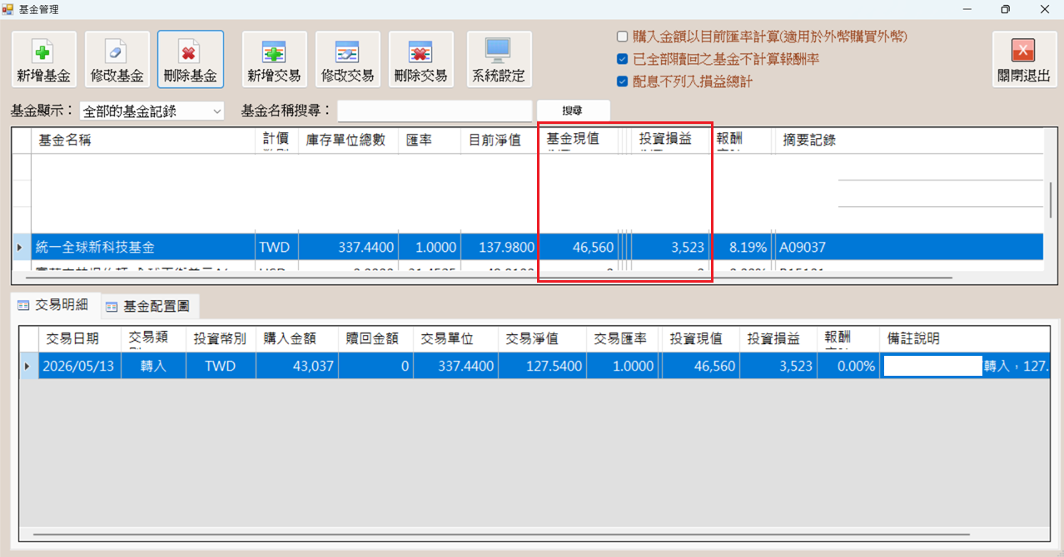
Task: Enable 購入金額以目前匯率計算 checkbox
Action: tap(622, 37)
